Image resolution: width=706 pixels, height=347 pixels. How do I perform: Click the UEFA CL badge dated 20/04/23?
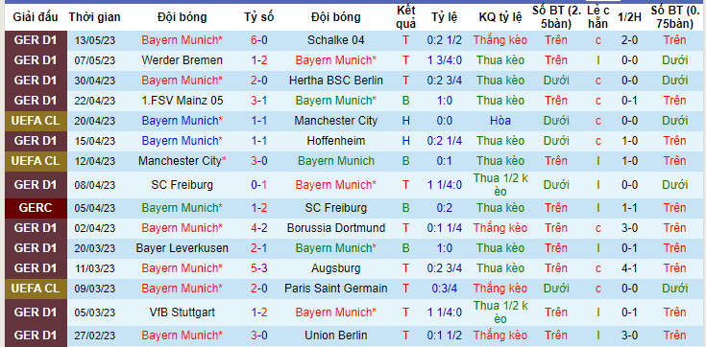pyautogui.click(x=36, y=121)
